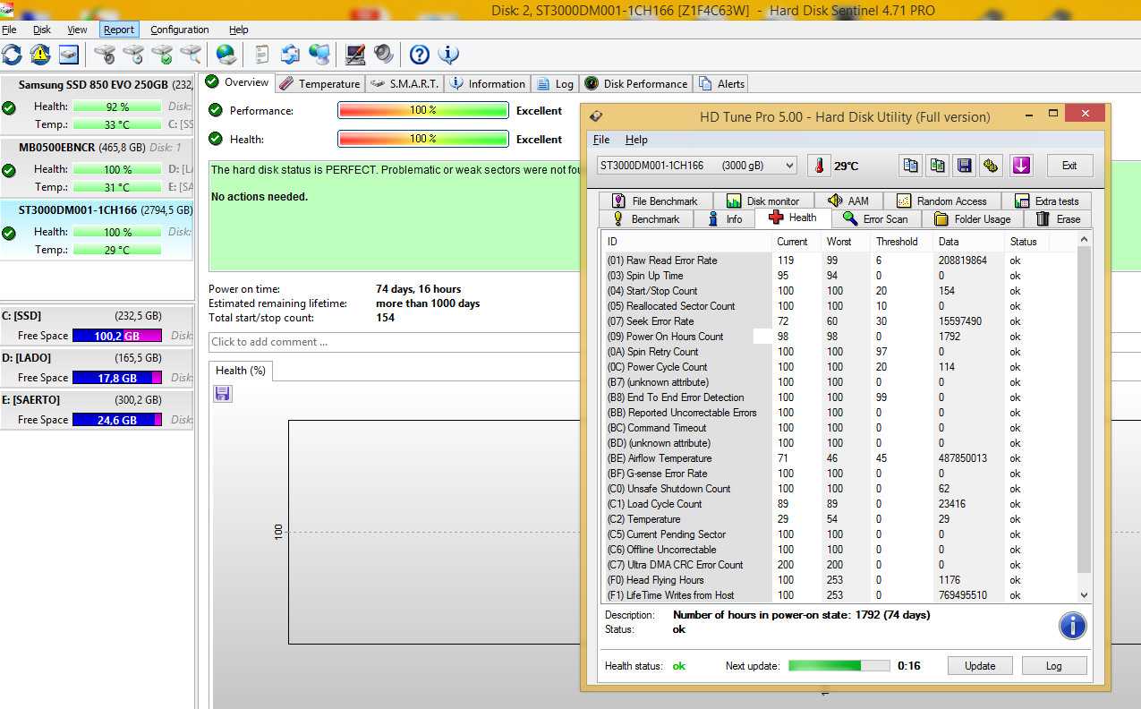Click the globe with disk toolbar icon
1141x709 pixels.
(x=226, y=55)
